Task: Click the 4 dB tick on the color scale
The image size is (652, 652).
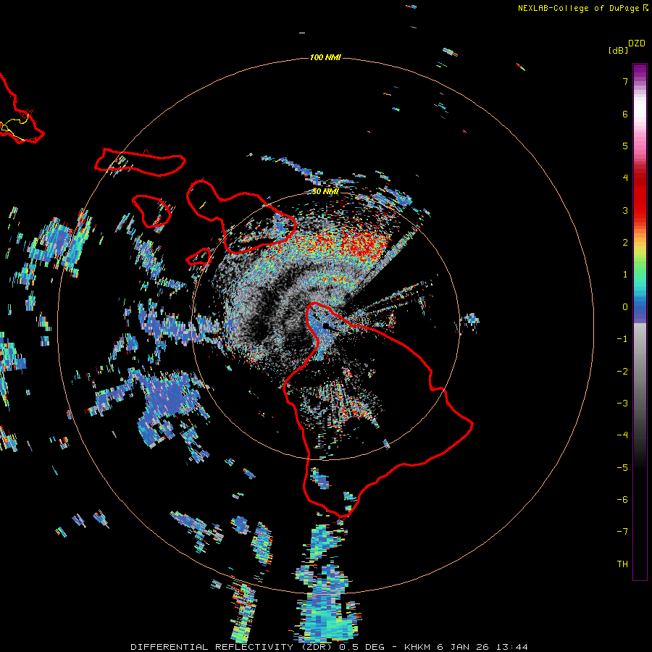Action: click(625, 178)
